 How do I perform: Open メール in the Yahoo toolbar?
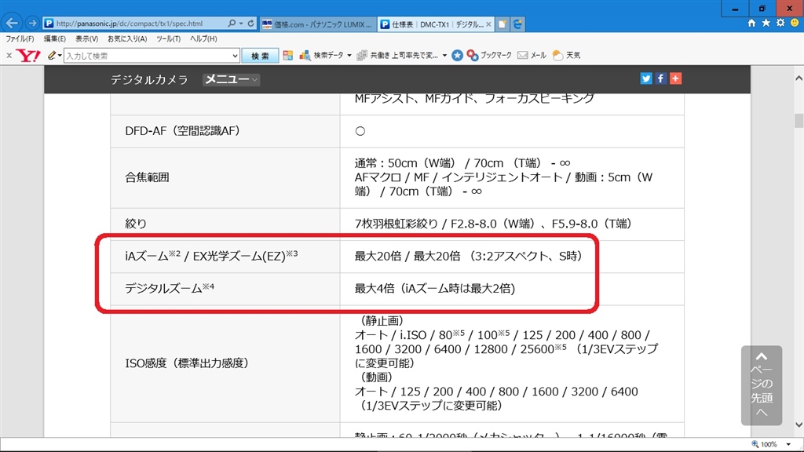coord(532,56)
